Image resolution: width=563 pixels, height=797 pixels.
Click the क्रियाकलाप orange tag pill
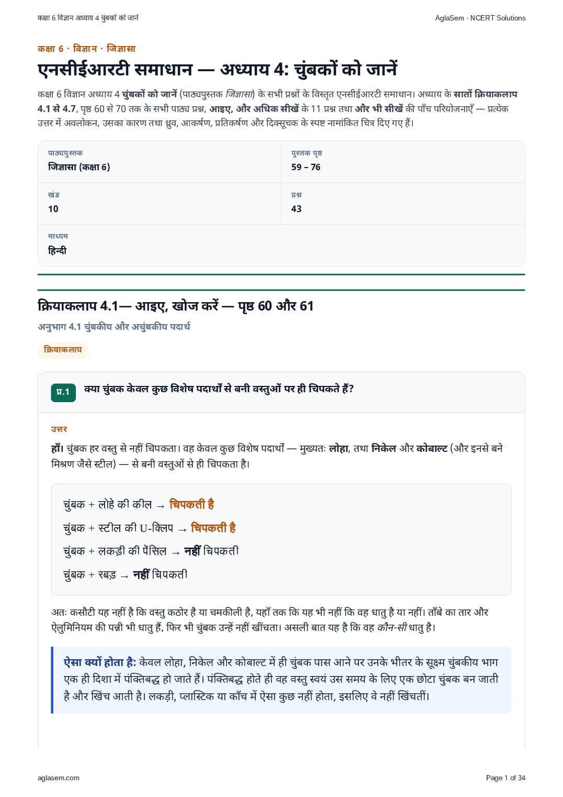(63, 350)
